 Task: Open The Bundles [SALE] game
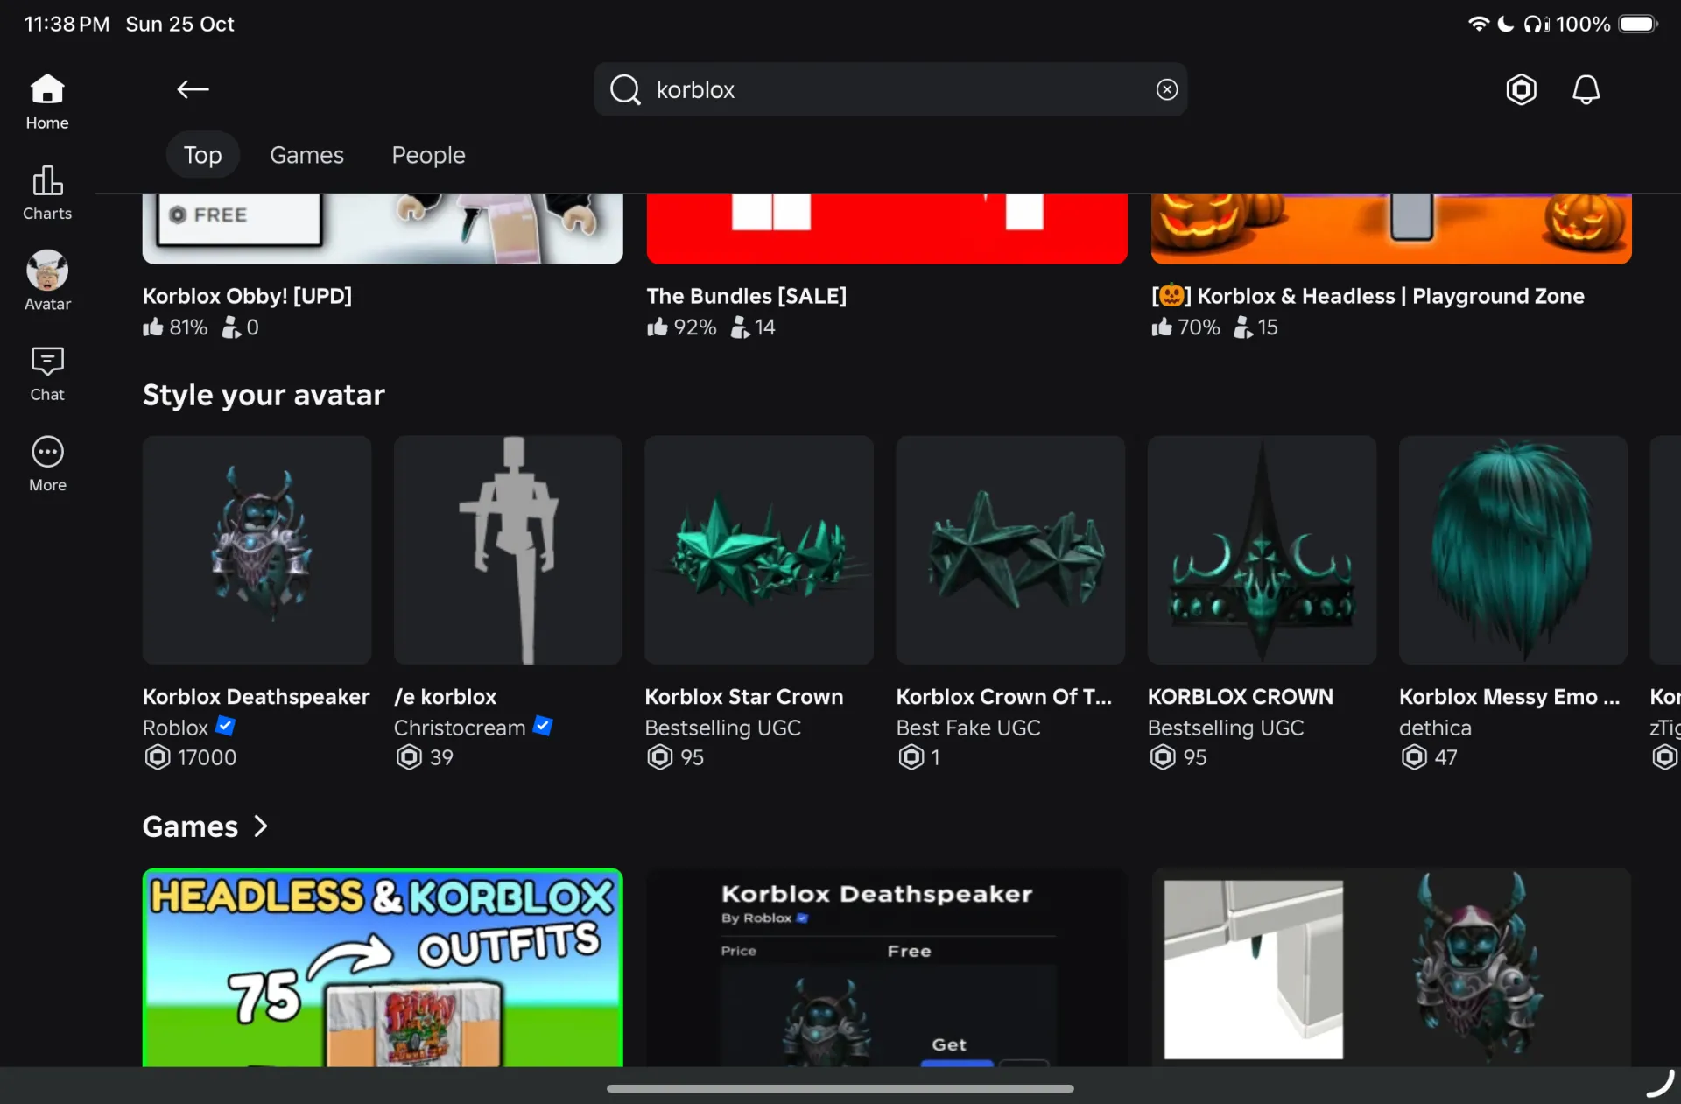887,229
